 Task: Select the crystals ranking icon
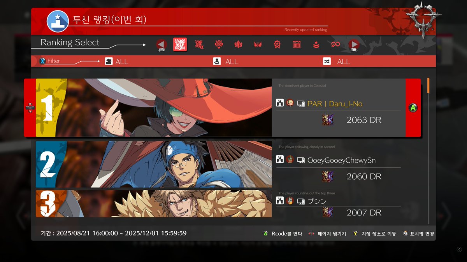(238, 45)
